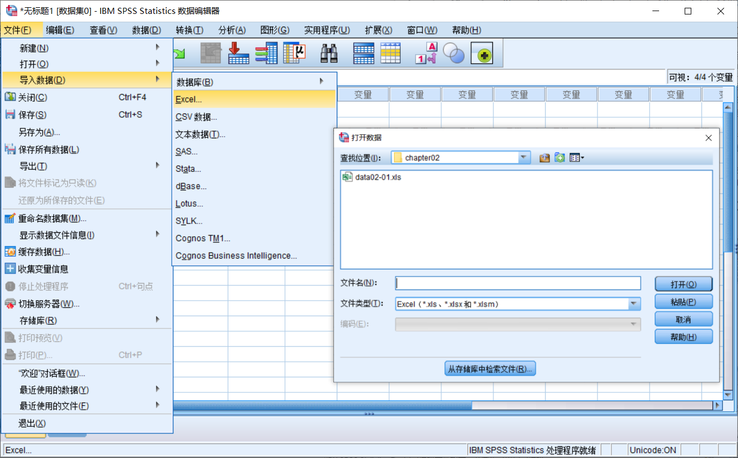Open the Variables toolbar icon with colored bars
The image size is (738, 458).
(x=266, y=53)
